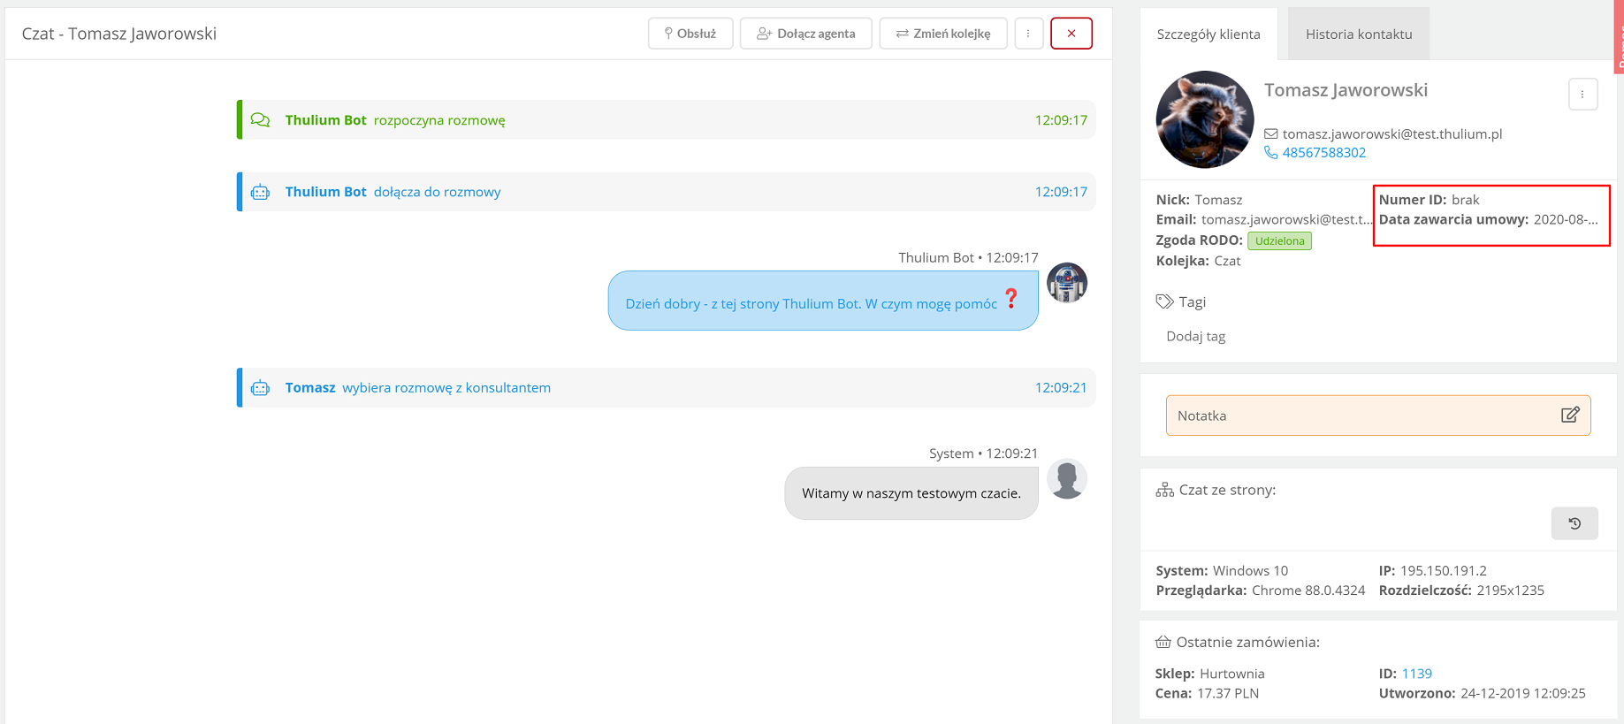Image resolution: width=1624 pixels, height=724 pixels.
Task: Click Dodaj tag input
Action: point(1195,336)
